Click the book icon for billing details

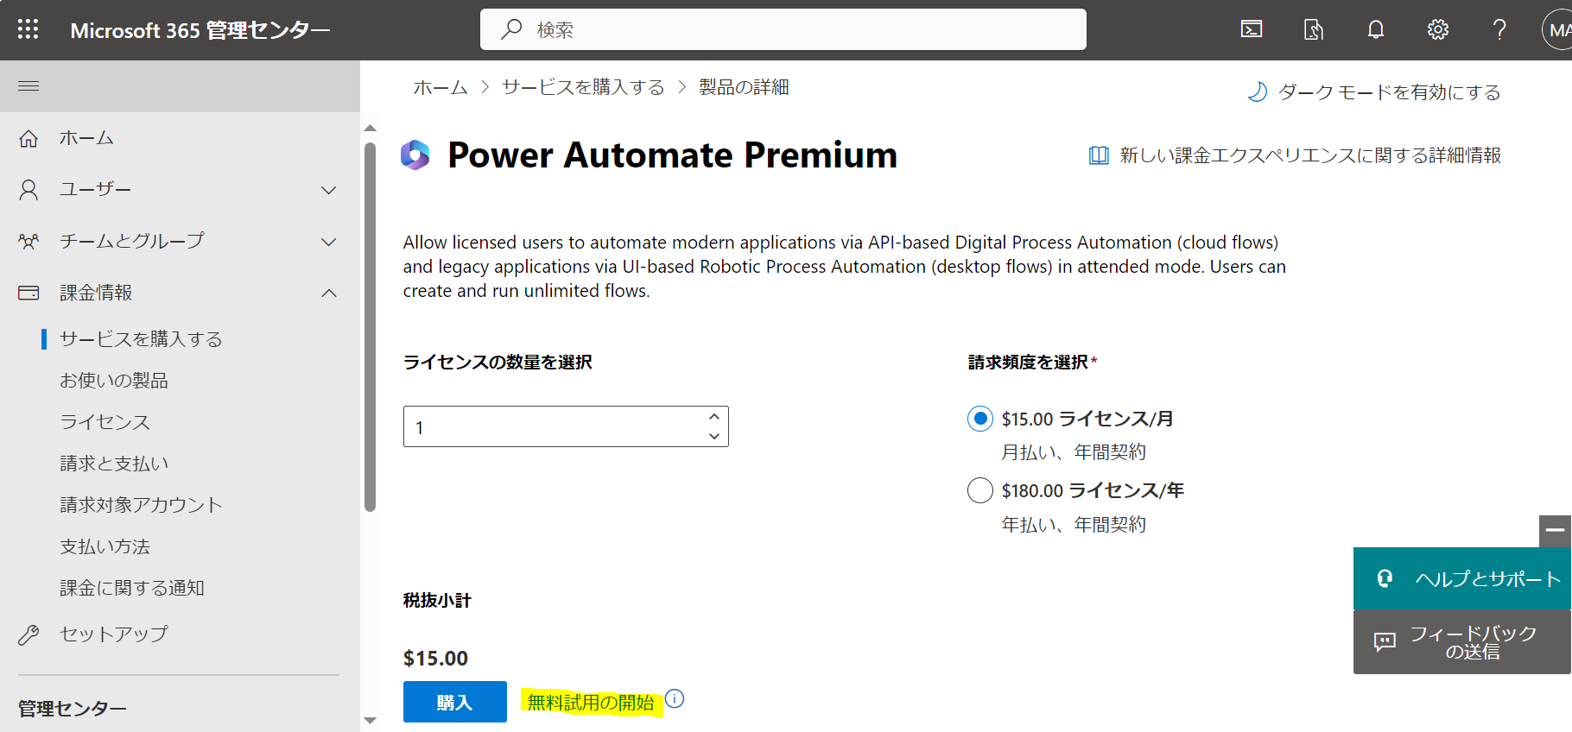1099,155
